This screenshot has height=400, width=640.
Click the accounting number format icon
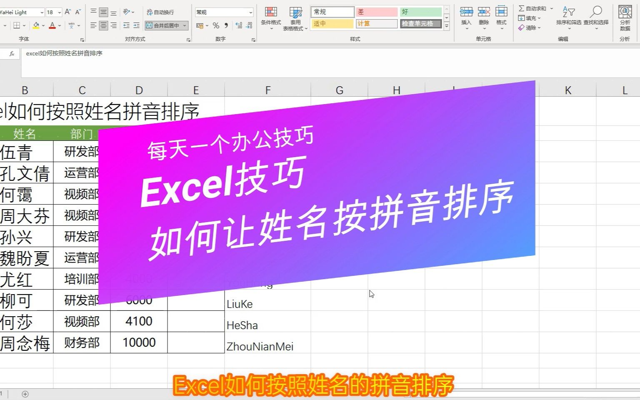click(x=200, y=25)
